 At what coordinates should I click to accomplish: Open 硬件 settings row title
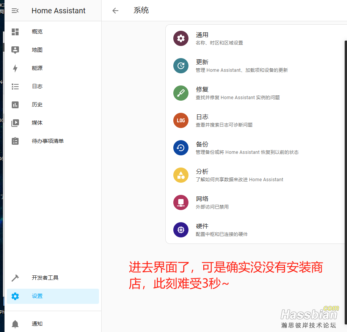(x=202, y=226)
